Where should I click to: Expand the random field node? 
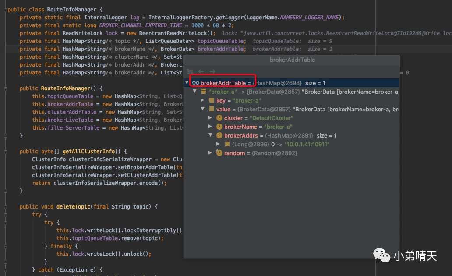(211, 153)
